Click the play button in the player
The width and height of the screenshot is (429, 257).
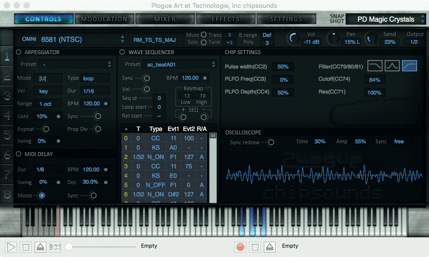tap(11, 246)
